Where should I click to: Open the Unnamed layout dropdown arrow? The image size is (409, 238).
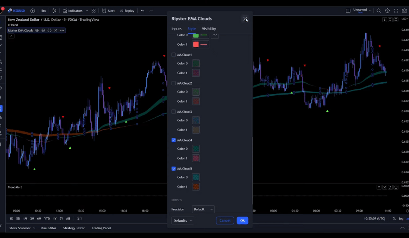370,11
